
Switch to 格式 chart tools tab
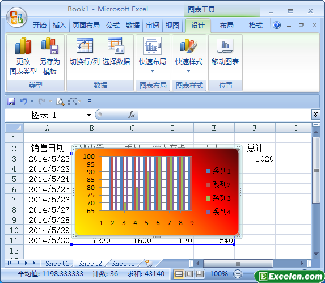point(256,26)
